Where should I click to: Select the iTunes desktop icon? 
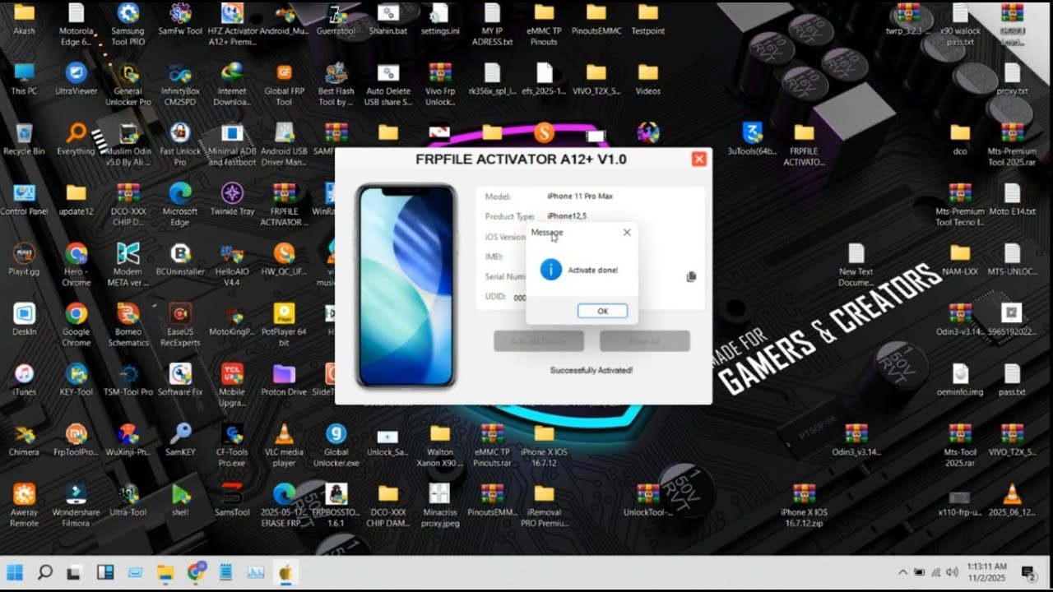[24, 380]
